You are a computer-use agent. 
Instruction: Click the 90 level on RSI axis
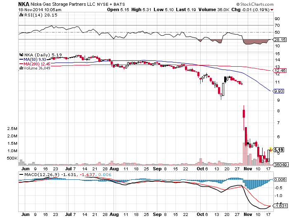(x=277, y=19)
